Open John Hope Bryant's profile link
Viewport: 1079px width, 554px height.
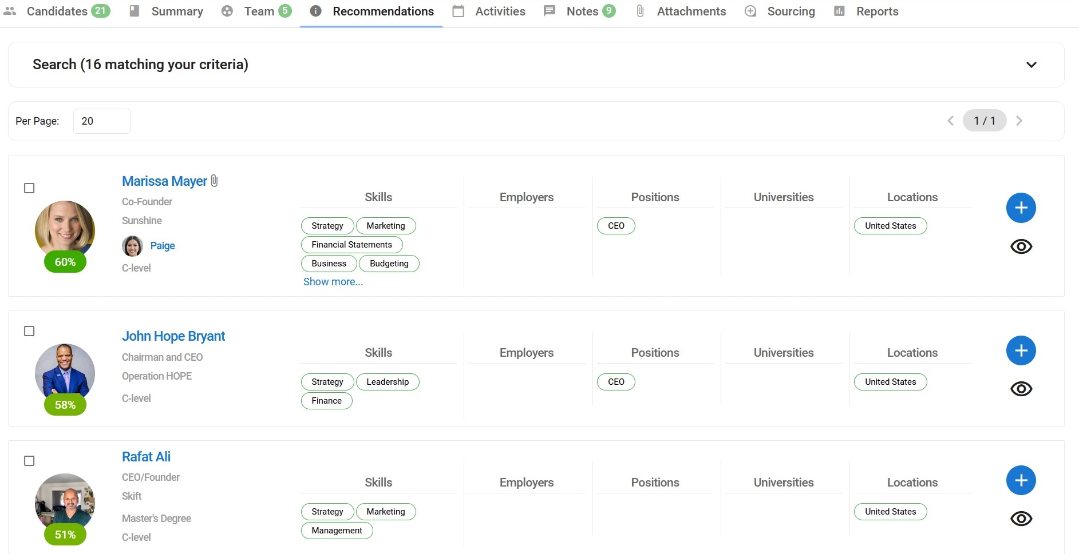[x=173, y=336]
